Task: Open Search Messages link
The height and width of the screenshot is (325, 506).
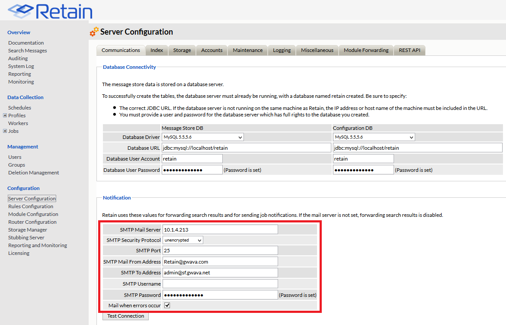Action: [27, 50]
